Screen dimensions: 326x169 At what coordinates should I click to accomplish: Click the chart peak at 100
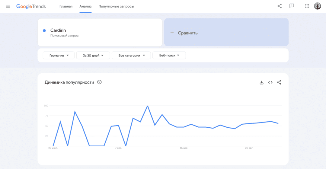148,106
